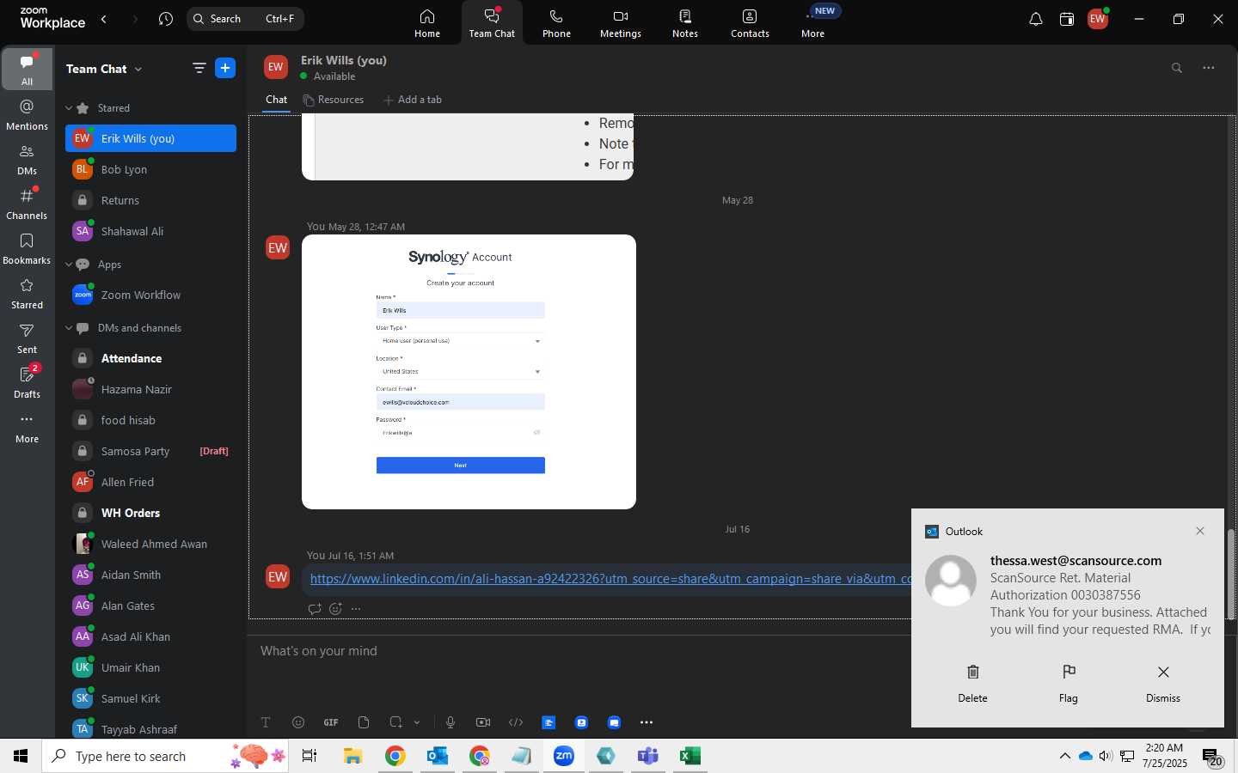Image resolution: width=1238 pixels, height=773 pixels.
Task: Open the sidebar More options
Action: point(27,427)
